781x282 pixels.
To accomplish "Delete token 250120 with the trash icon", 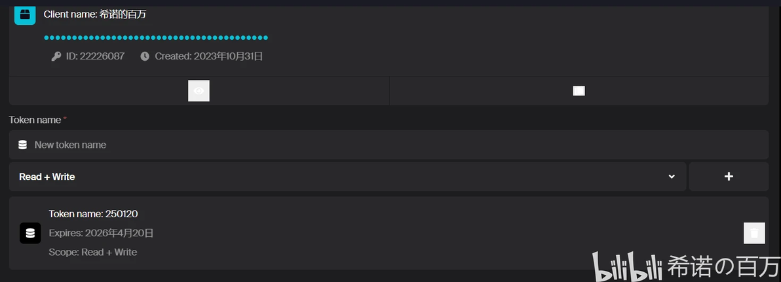I will click(x=754, y=233).
